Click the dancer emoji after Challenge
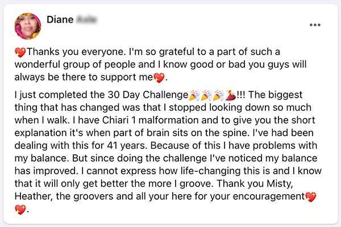Viewport: 341px width, 227px height. coord(230,95)
